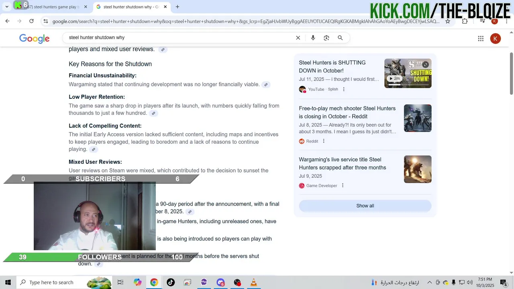This screenshot has height=289, width=514.
Task: Open source link after Low Player Retention paragraph
Action: (x=153, y=114)
